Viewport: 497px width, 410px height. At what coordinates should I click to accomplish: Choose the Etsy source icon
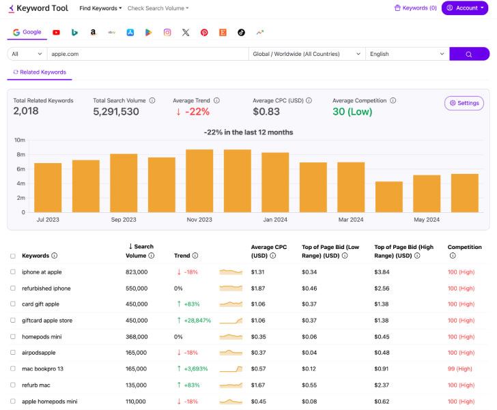click(x=223, y=32)
